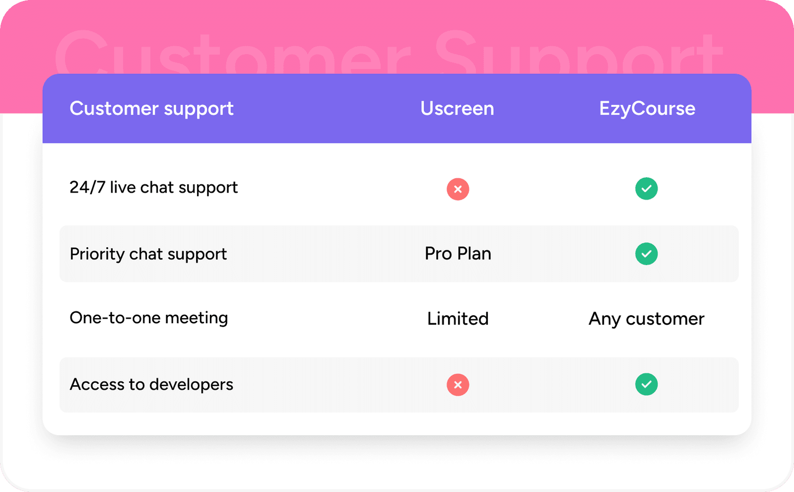Click the 'Limited' value under Uscreen

coord(458,319)
